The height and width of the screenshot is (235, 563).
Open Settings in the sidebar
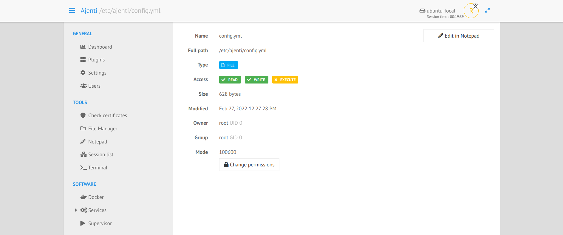click(x=97, y=73)
